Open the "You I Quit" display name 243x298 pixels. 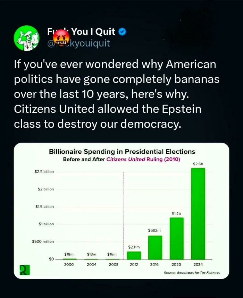pos(93,33)
